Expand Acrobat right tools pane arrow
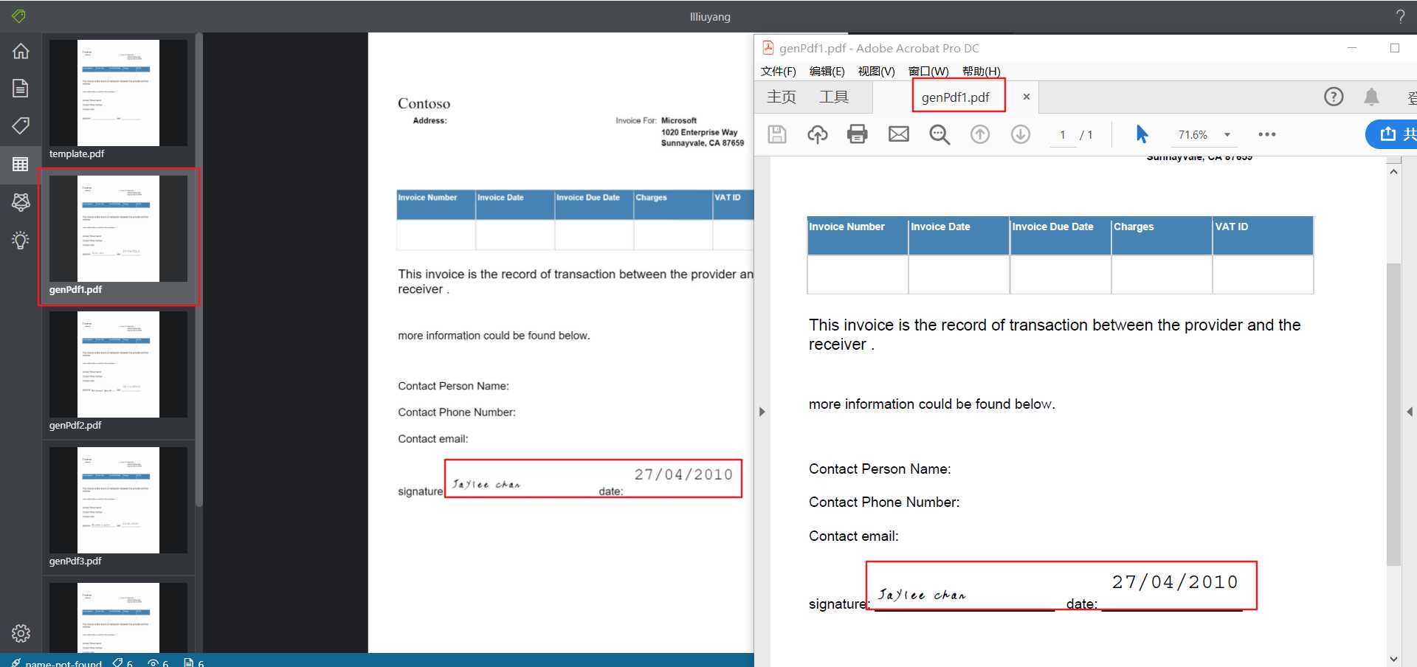 [1410, 412]
